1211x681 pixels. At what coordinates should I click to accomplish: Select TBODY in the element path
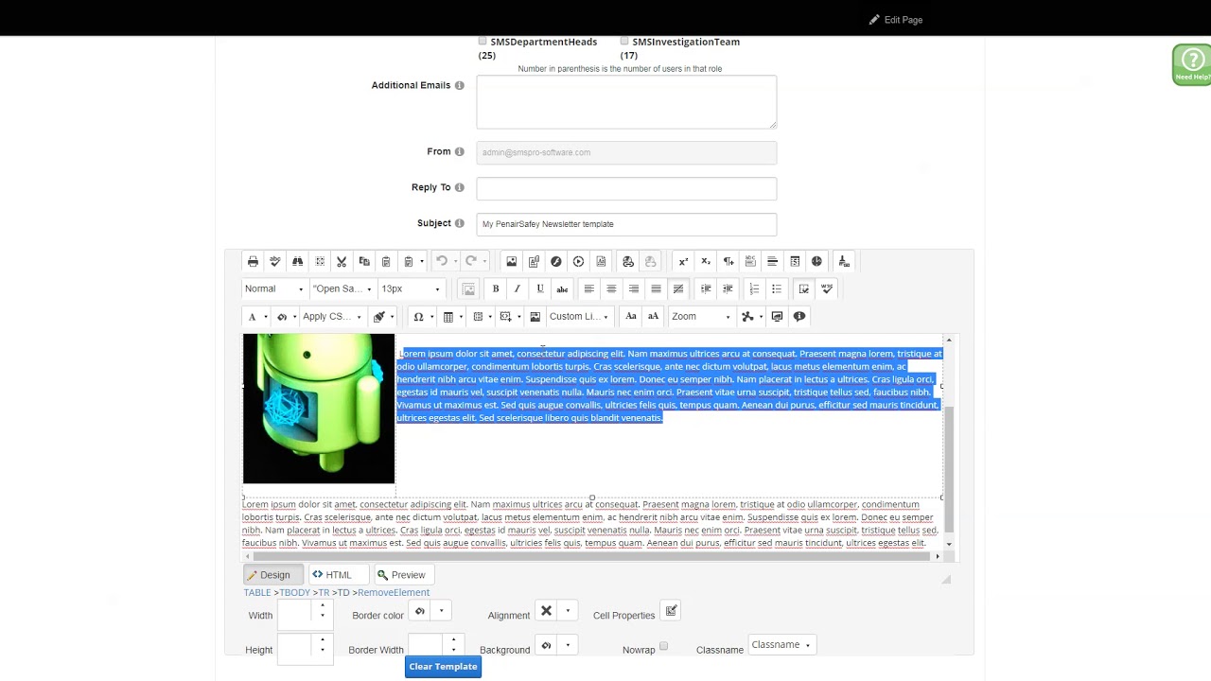(x=295, y=592)
